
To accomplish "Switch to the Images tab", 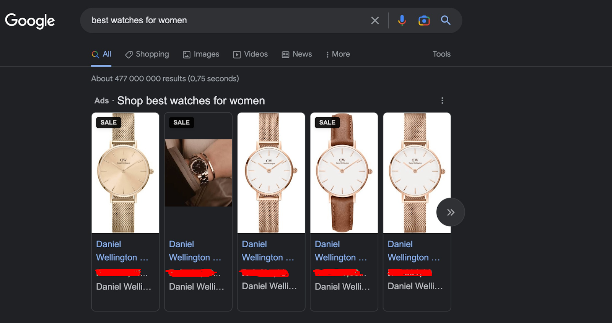I will coord(201,54).
